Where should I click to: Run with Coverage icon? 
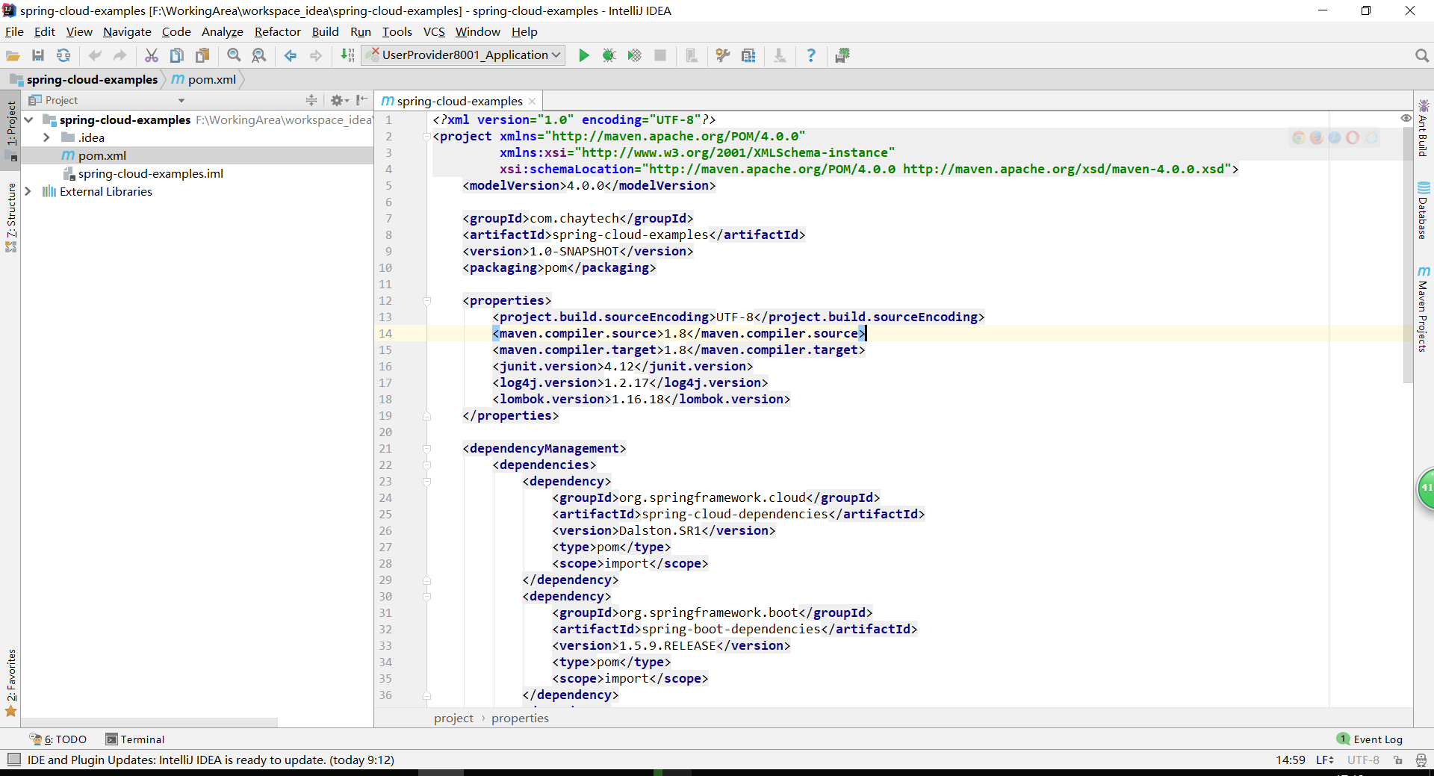(x=635, y=55)
